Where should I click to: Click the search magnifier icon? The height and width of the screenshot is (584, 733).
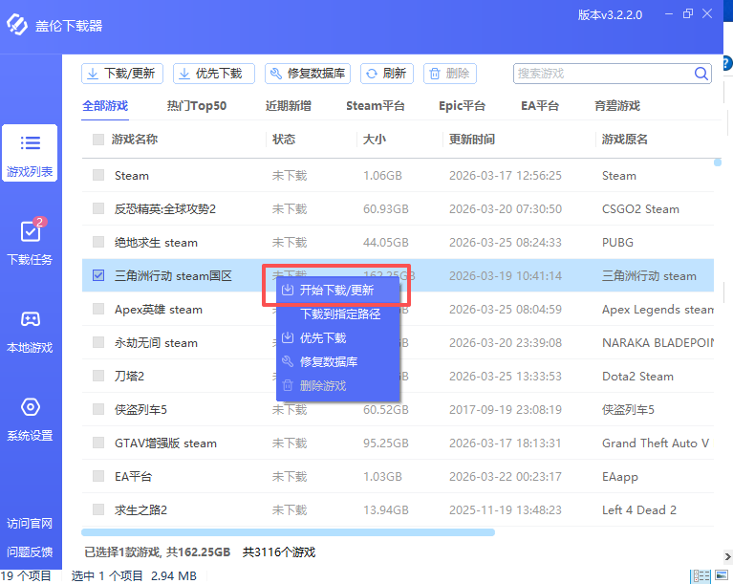pyautogui.click(x=701, y=74)
